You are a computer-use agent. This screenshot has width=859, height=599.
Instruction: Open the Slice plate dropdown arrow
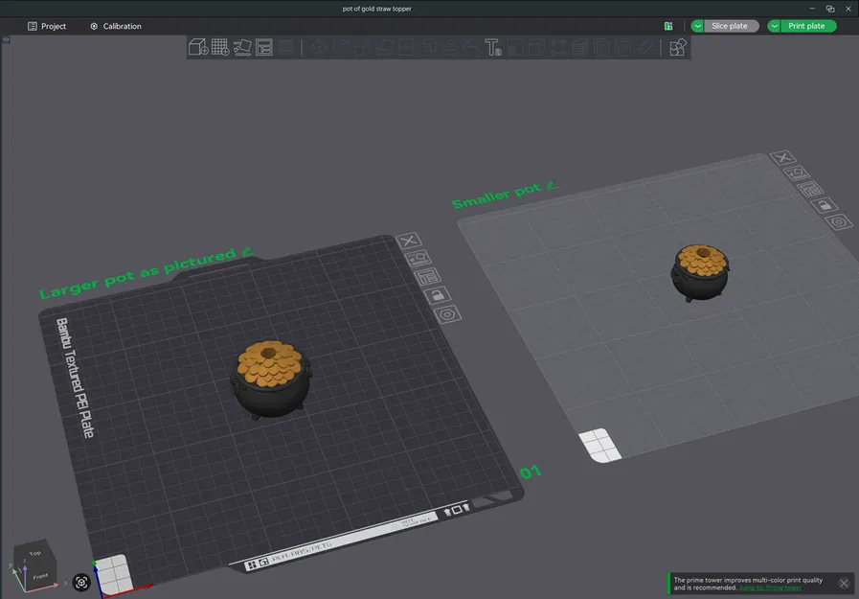click(697, 26)
